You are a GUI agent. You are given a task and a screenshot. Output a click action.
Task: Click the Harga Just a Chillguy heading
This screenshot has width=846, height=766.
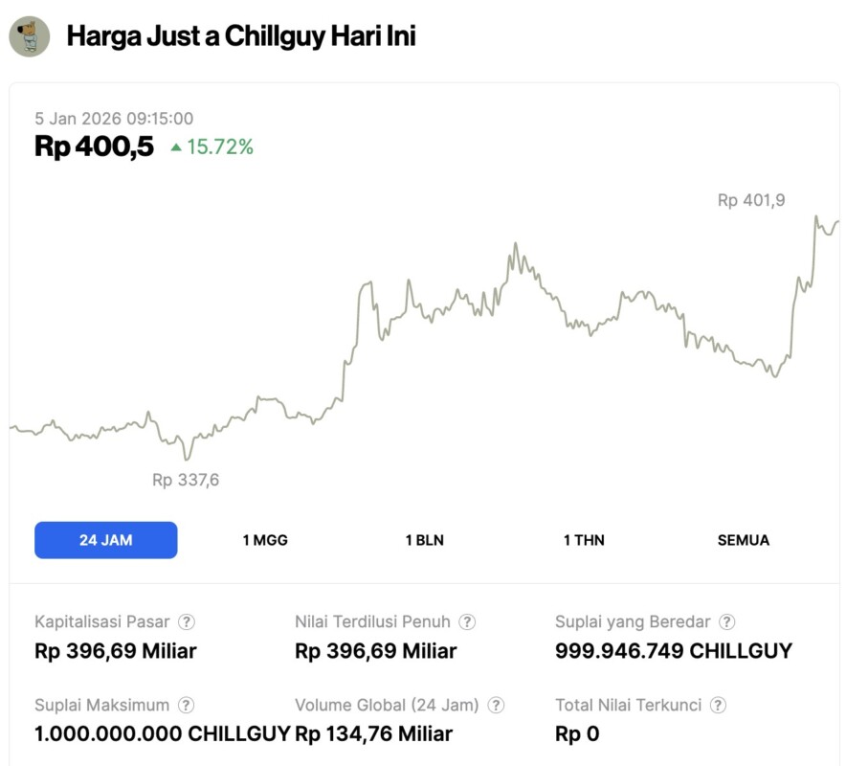coord(240,37)
